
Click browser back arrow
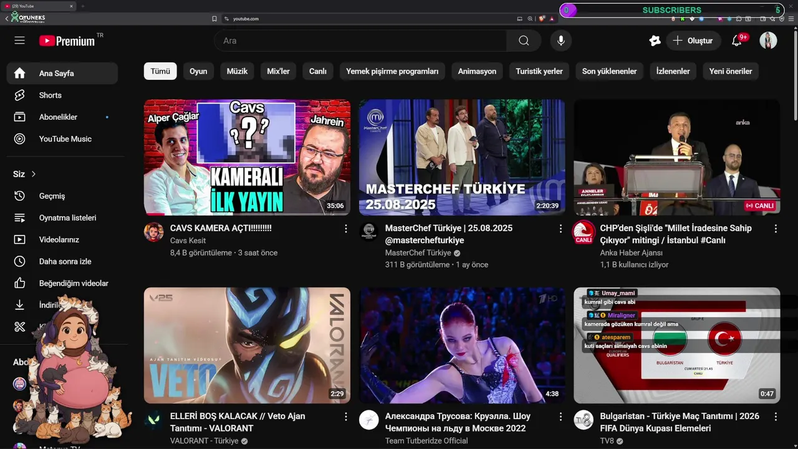click(6, 19)
